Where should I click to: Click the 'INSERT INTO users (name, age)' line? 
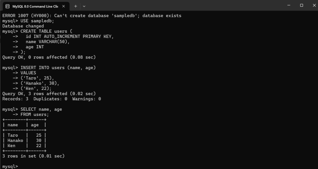(58, 68)
